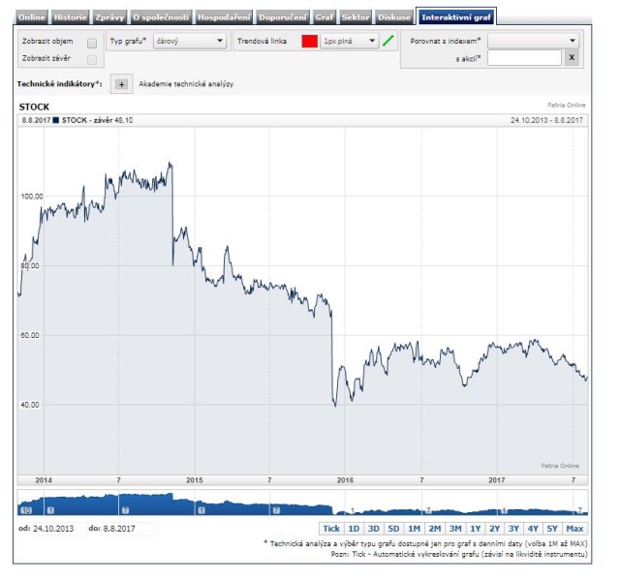Open the Typ grafu dropdown
This screenshot has width=621, height=581.
(191, 42)
